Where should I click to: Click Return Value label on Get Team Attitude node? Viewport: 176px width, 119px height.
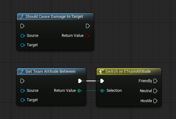[x=65, y=91]
